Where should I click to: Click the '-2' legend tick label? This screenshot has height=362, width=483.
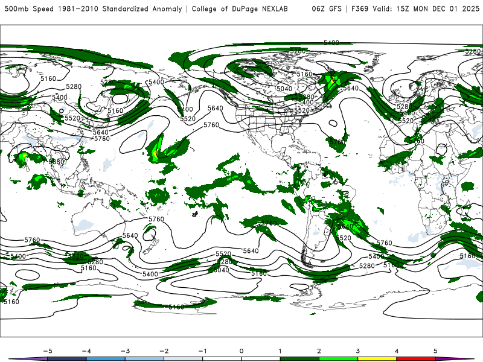click(x=164, y=351)
